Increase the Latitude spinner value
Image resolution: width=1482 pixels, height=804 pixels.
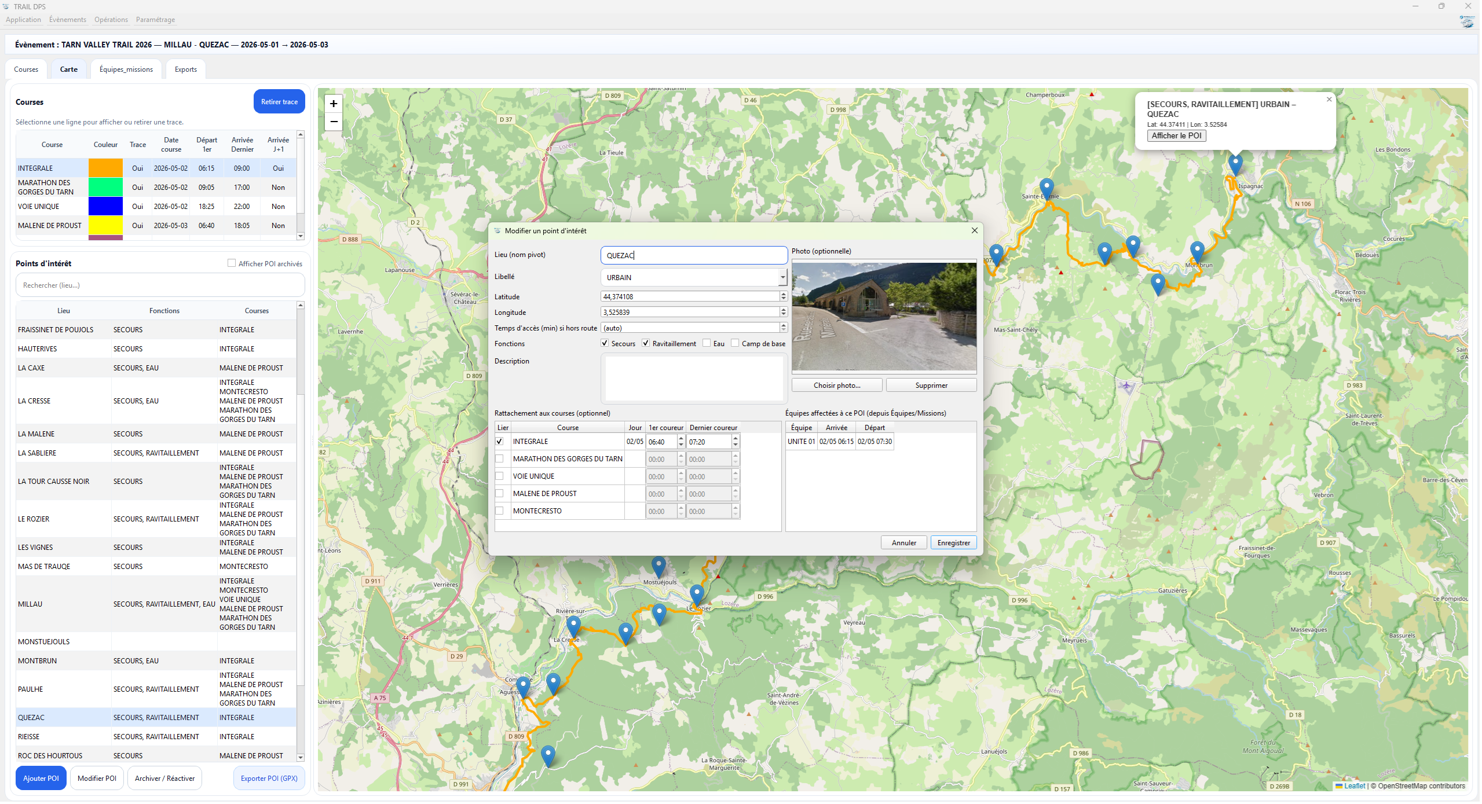784,294
